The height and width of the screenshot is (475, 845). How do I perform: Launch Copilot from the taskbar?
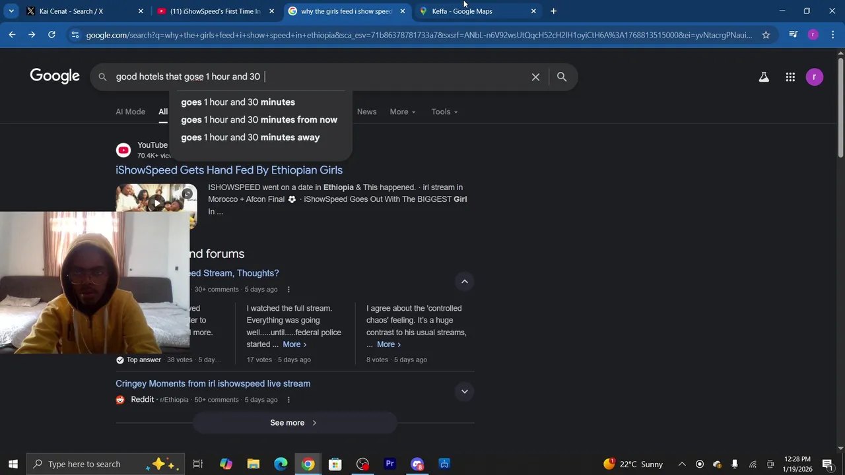coord(226,464)
